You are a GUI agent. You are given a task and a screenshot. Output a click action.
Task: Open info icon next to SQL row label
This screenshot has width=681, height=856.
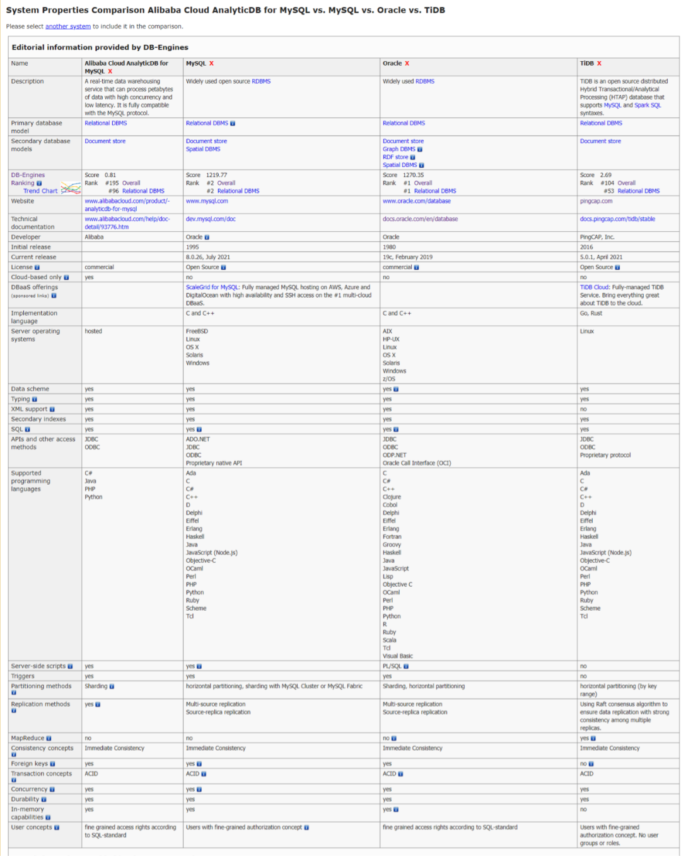(x=28, y=430)
